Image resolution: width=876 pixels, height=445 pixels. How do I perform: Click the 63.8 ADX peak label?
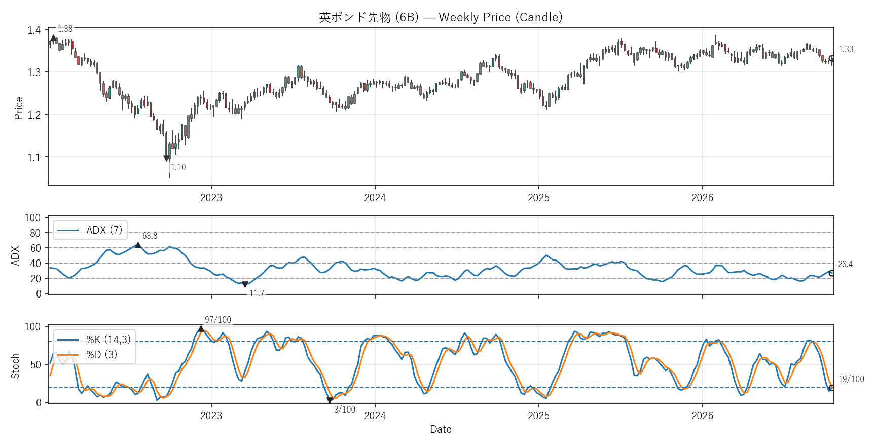pos(150,236)
